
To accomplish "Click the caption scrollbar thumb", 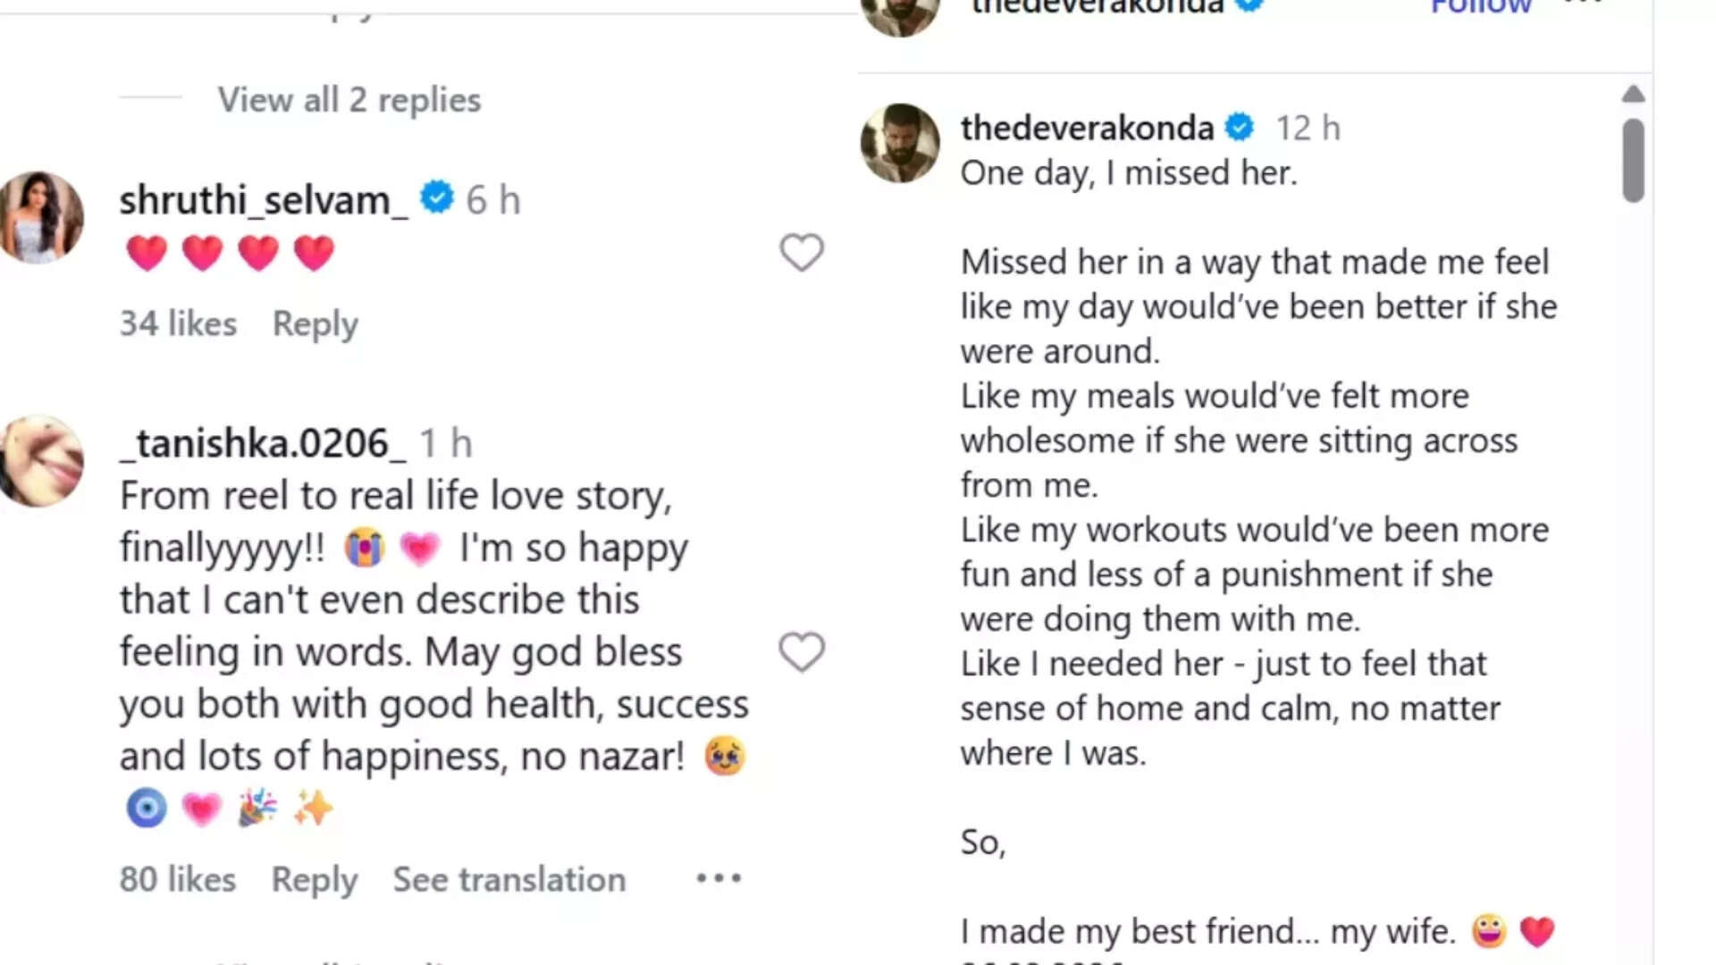I will pos(1633,161).
